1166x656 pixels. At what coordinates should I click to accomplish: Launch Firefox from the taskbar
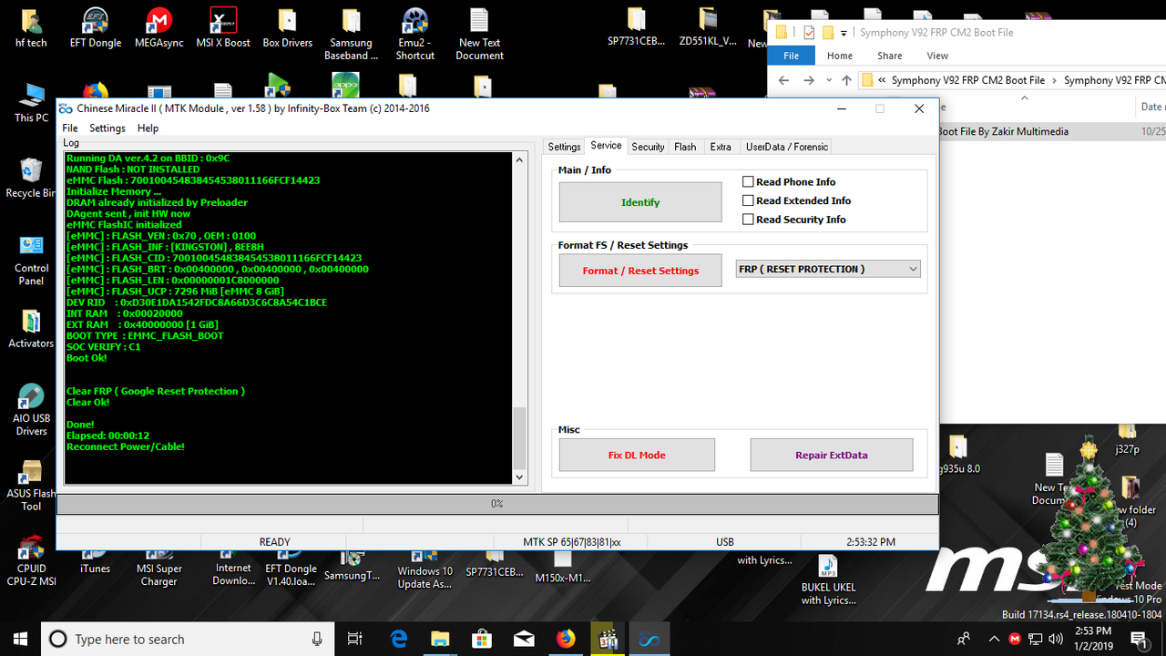(x=566, y=639)
